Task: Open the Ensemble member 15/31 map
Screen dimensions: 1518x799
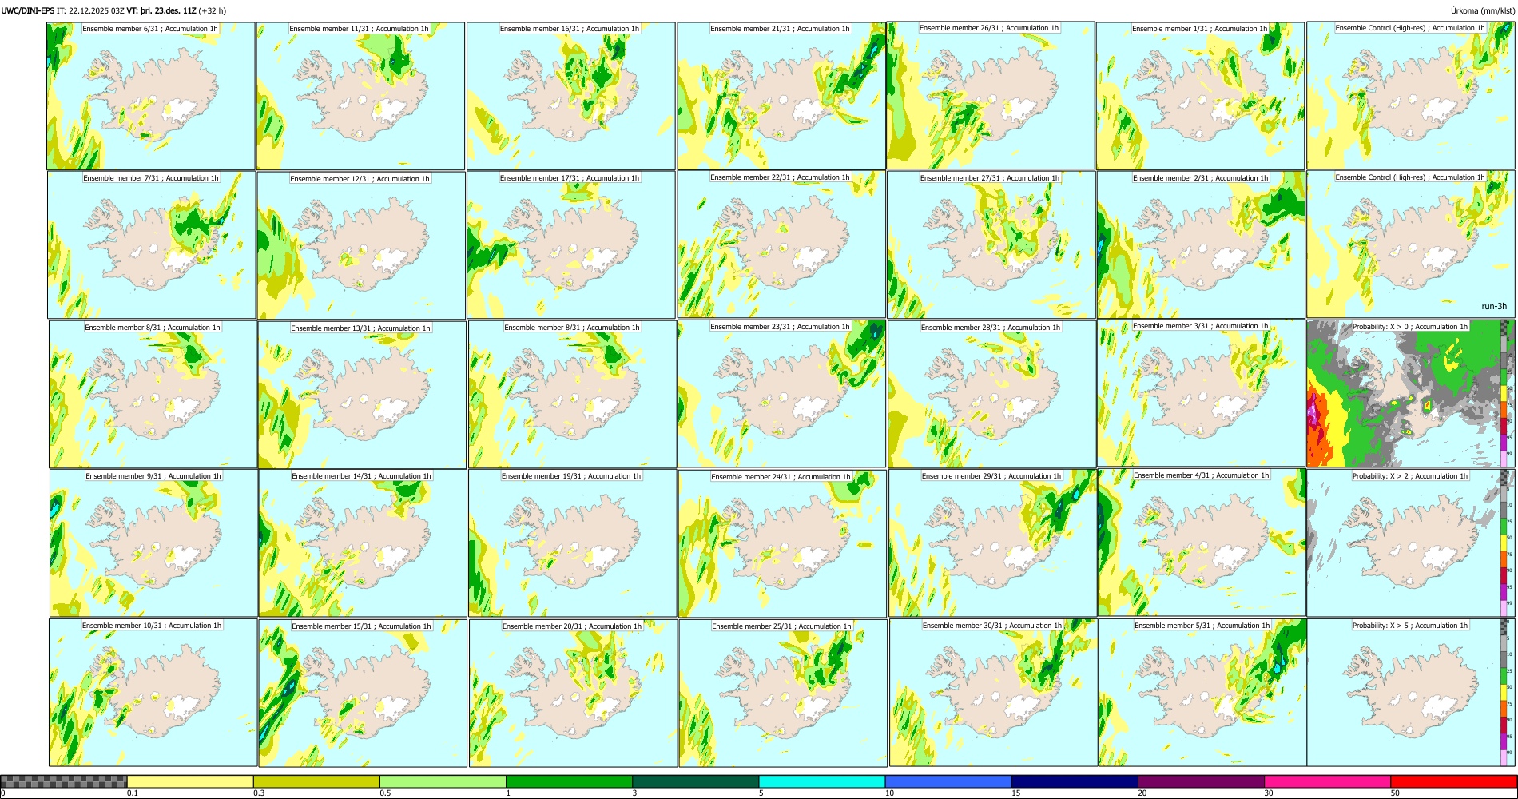Action: tap(363, 694)
